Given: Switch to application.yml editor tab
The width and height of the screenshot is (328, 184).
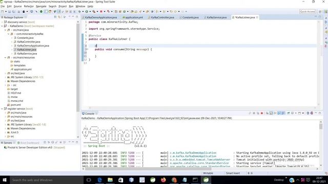Looking at the screenshot, I should (134, 17).
